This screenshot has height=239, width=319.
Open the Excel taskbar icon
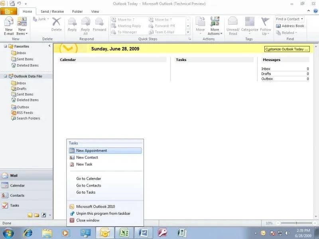[x=124, y=233]
